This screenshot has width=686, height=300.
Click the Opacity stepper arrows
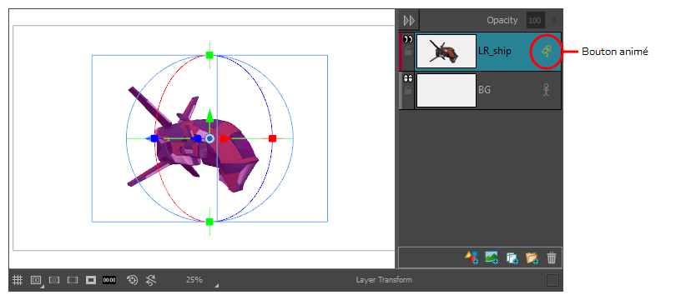tap(555, 21)
